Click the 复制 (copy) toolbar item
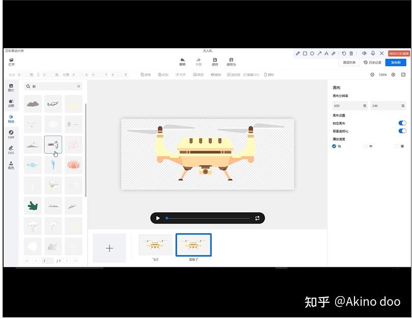 coord(146,75)
